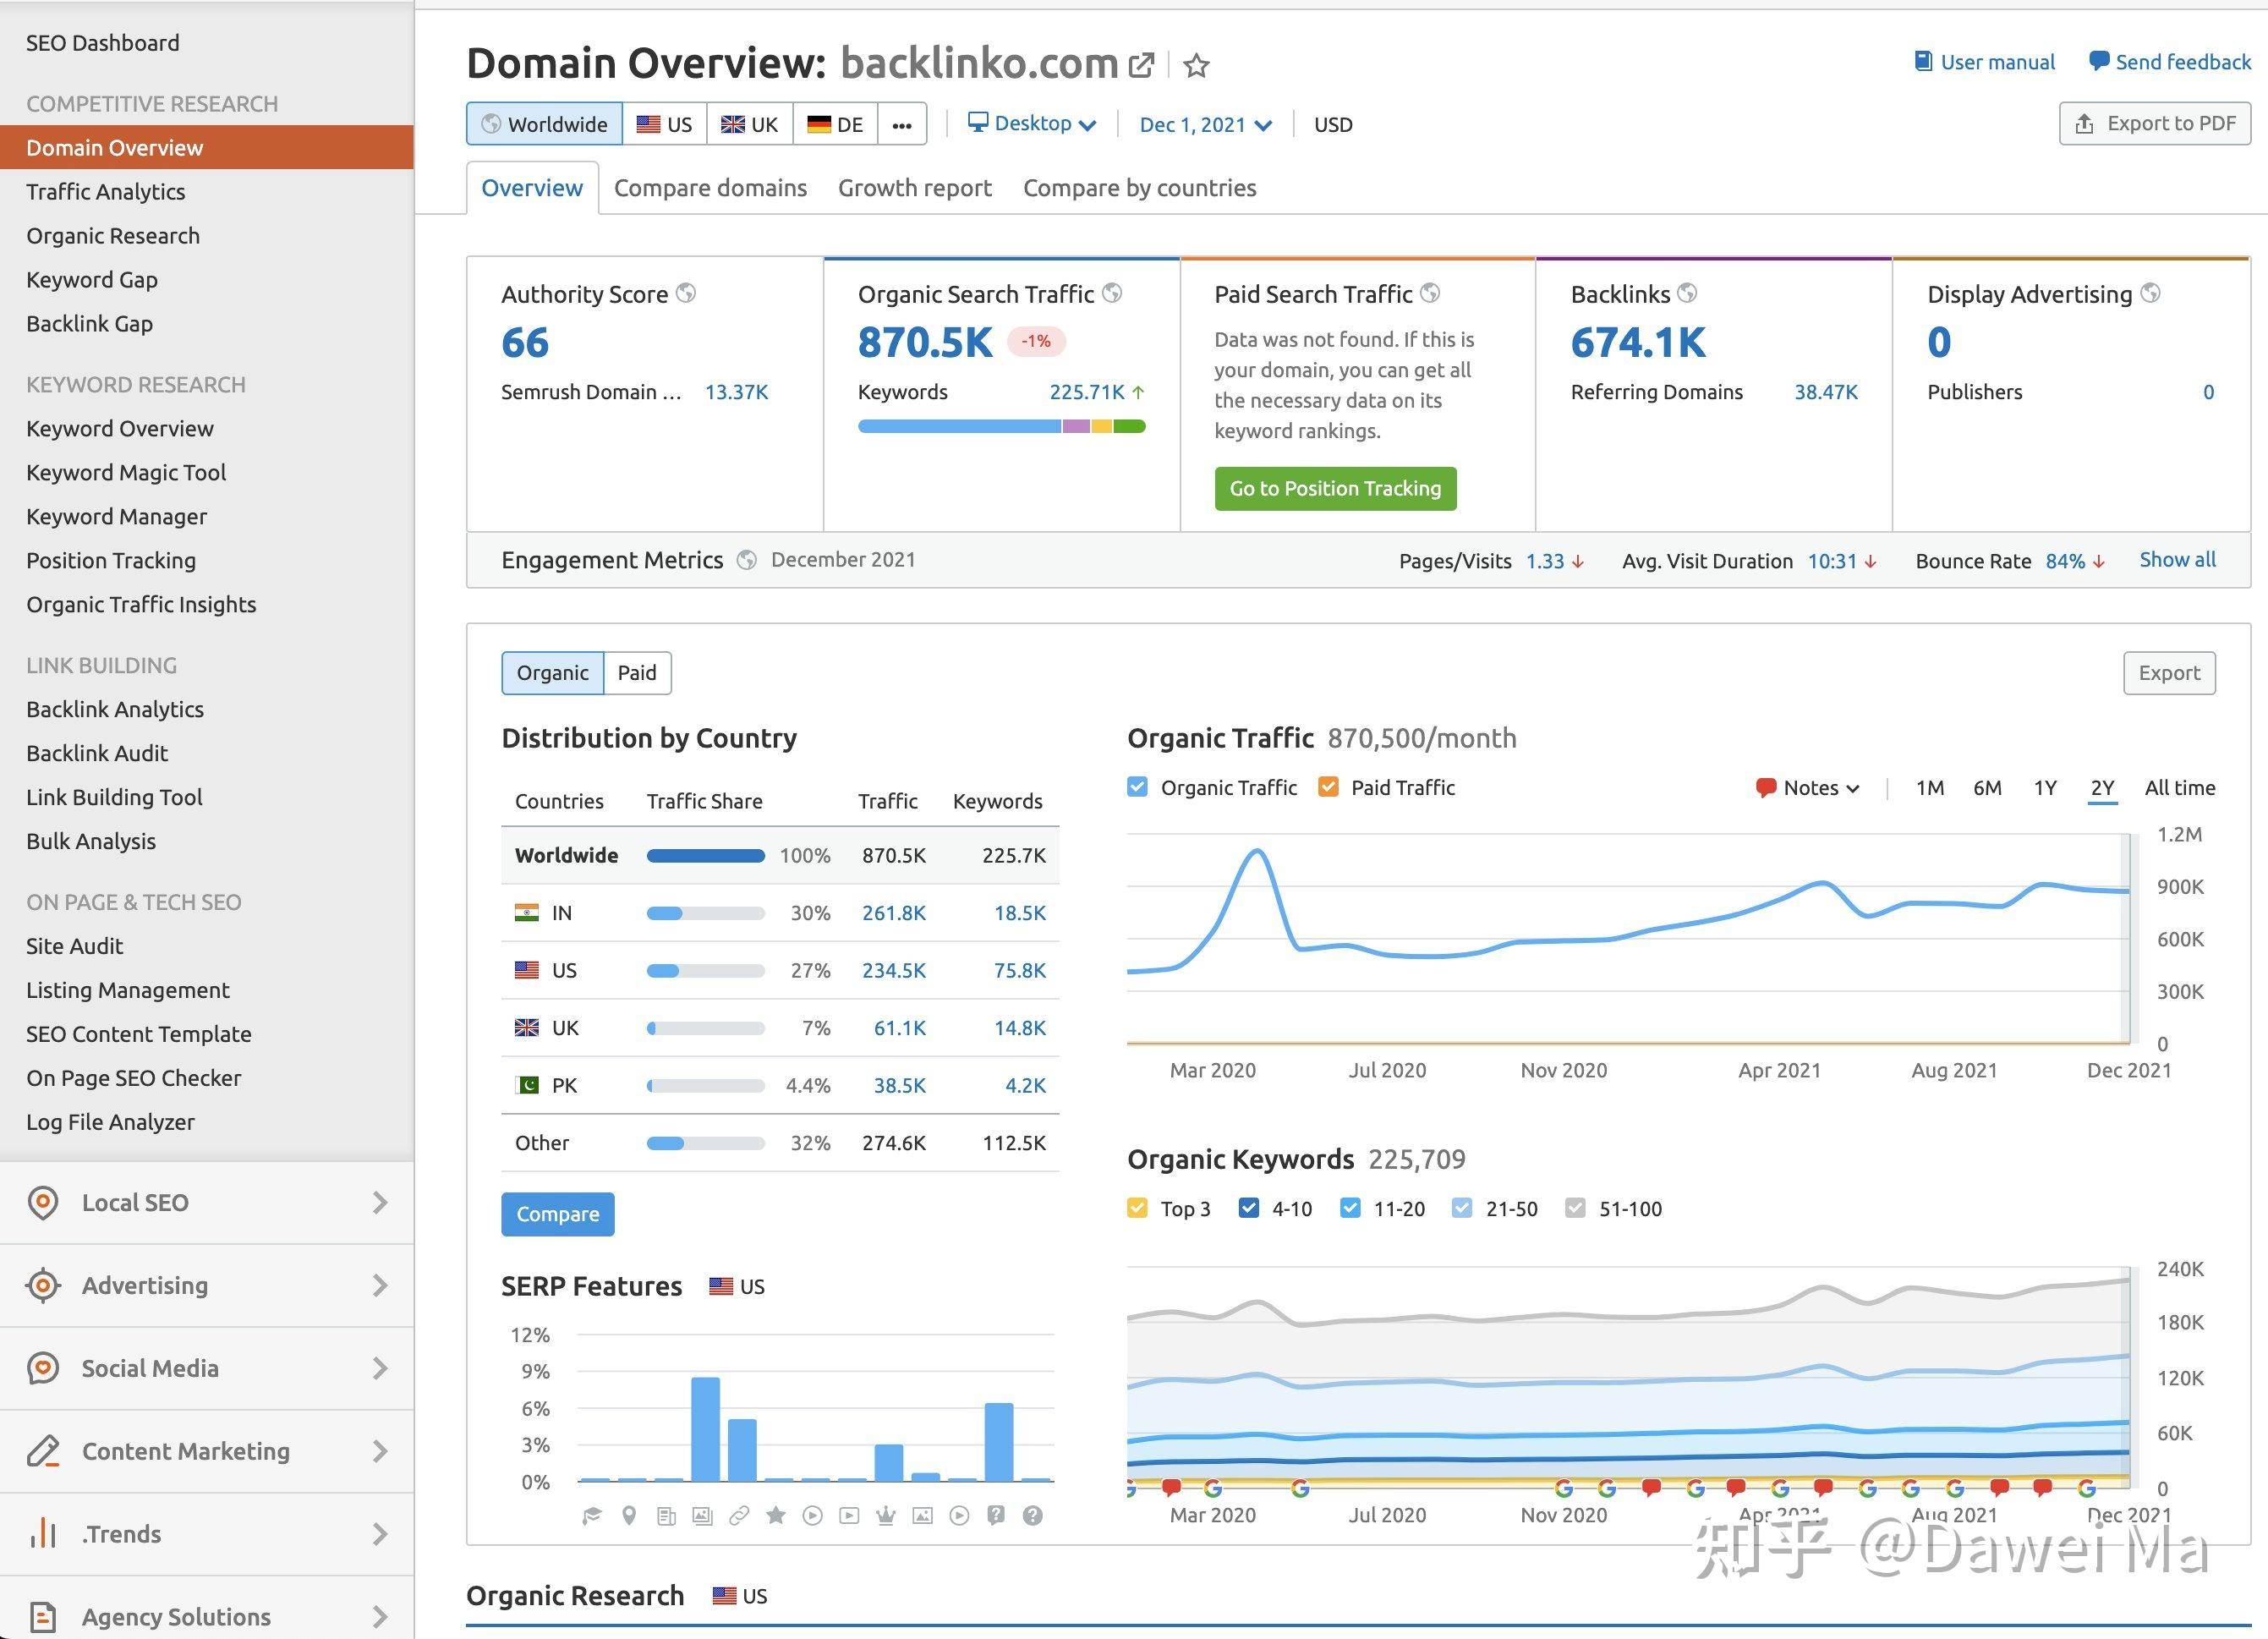Favorite the domain with the star icon

(1196, 66)
